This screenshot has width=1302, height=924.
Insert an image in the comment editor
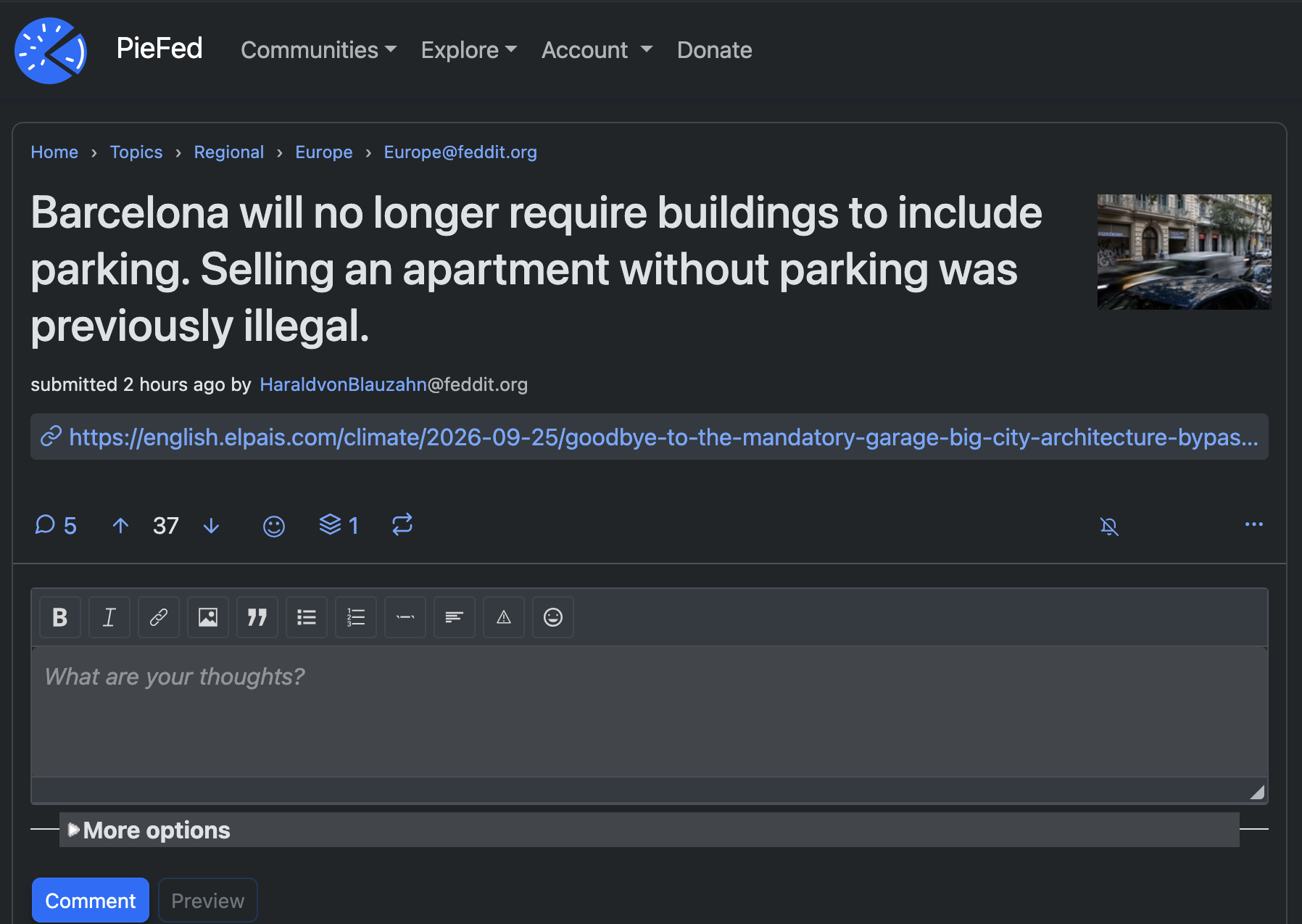tap(208, 617)
